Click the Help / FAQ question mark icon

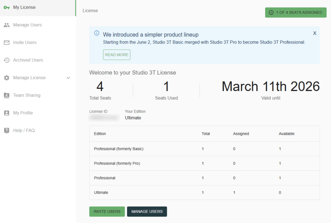pyautogui.click(x=6, y=130)
